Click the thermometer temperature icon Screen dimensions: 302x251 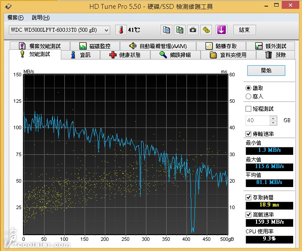121,30
